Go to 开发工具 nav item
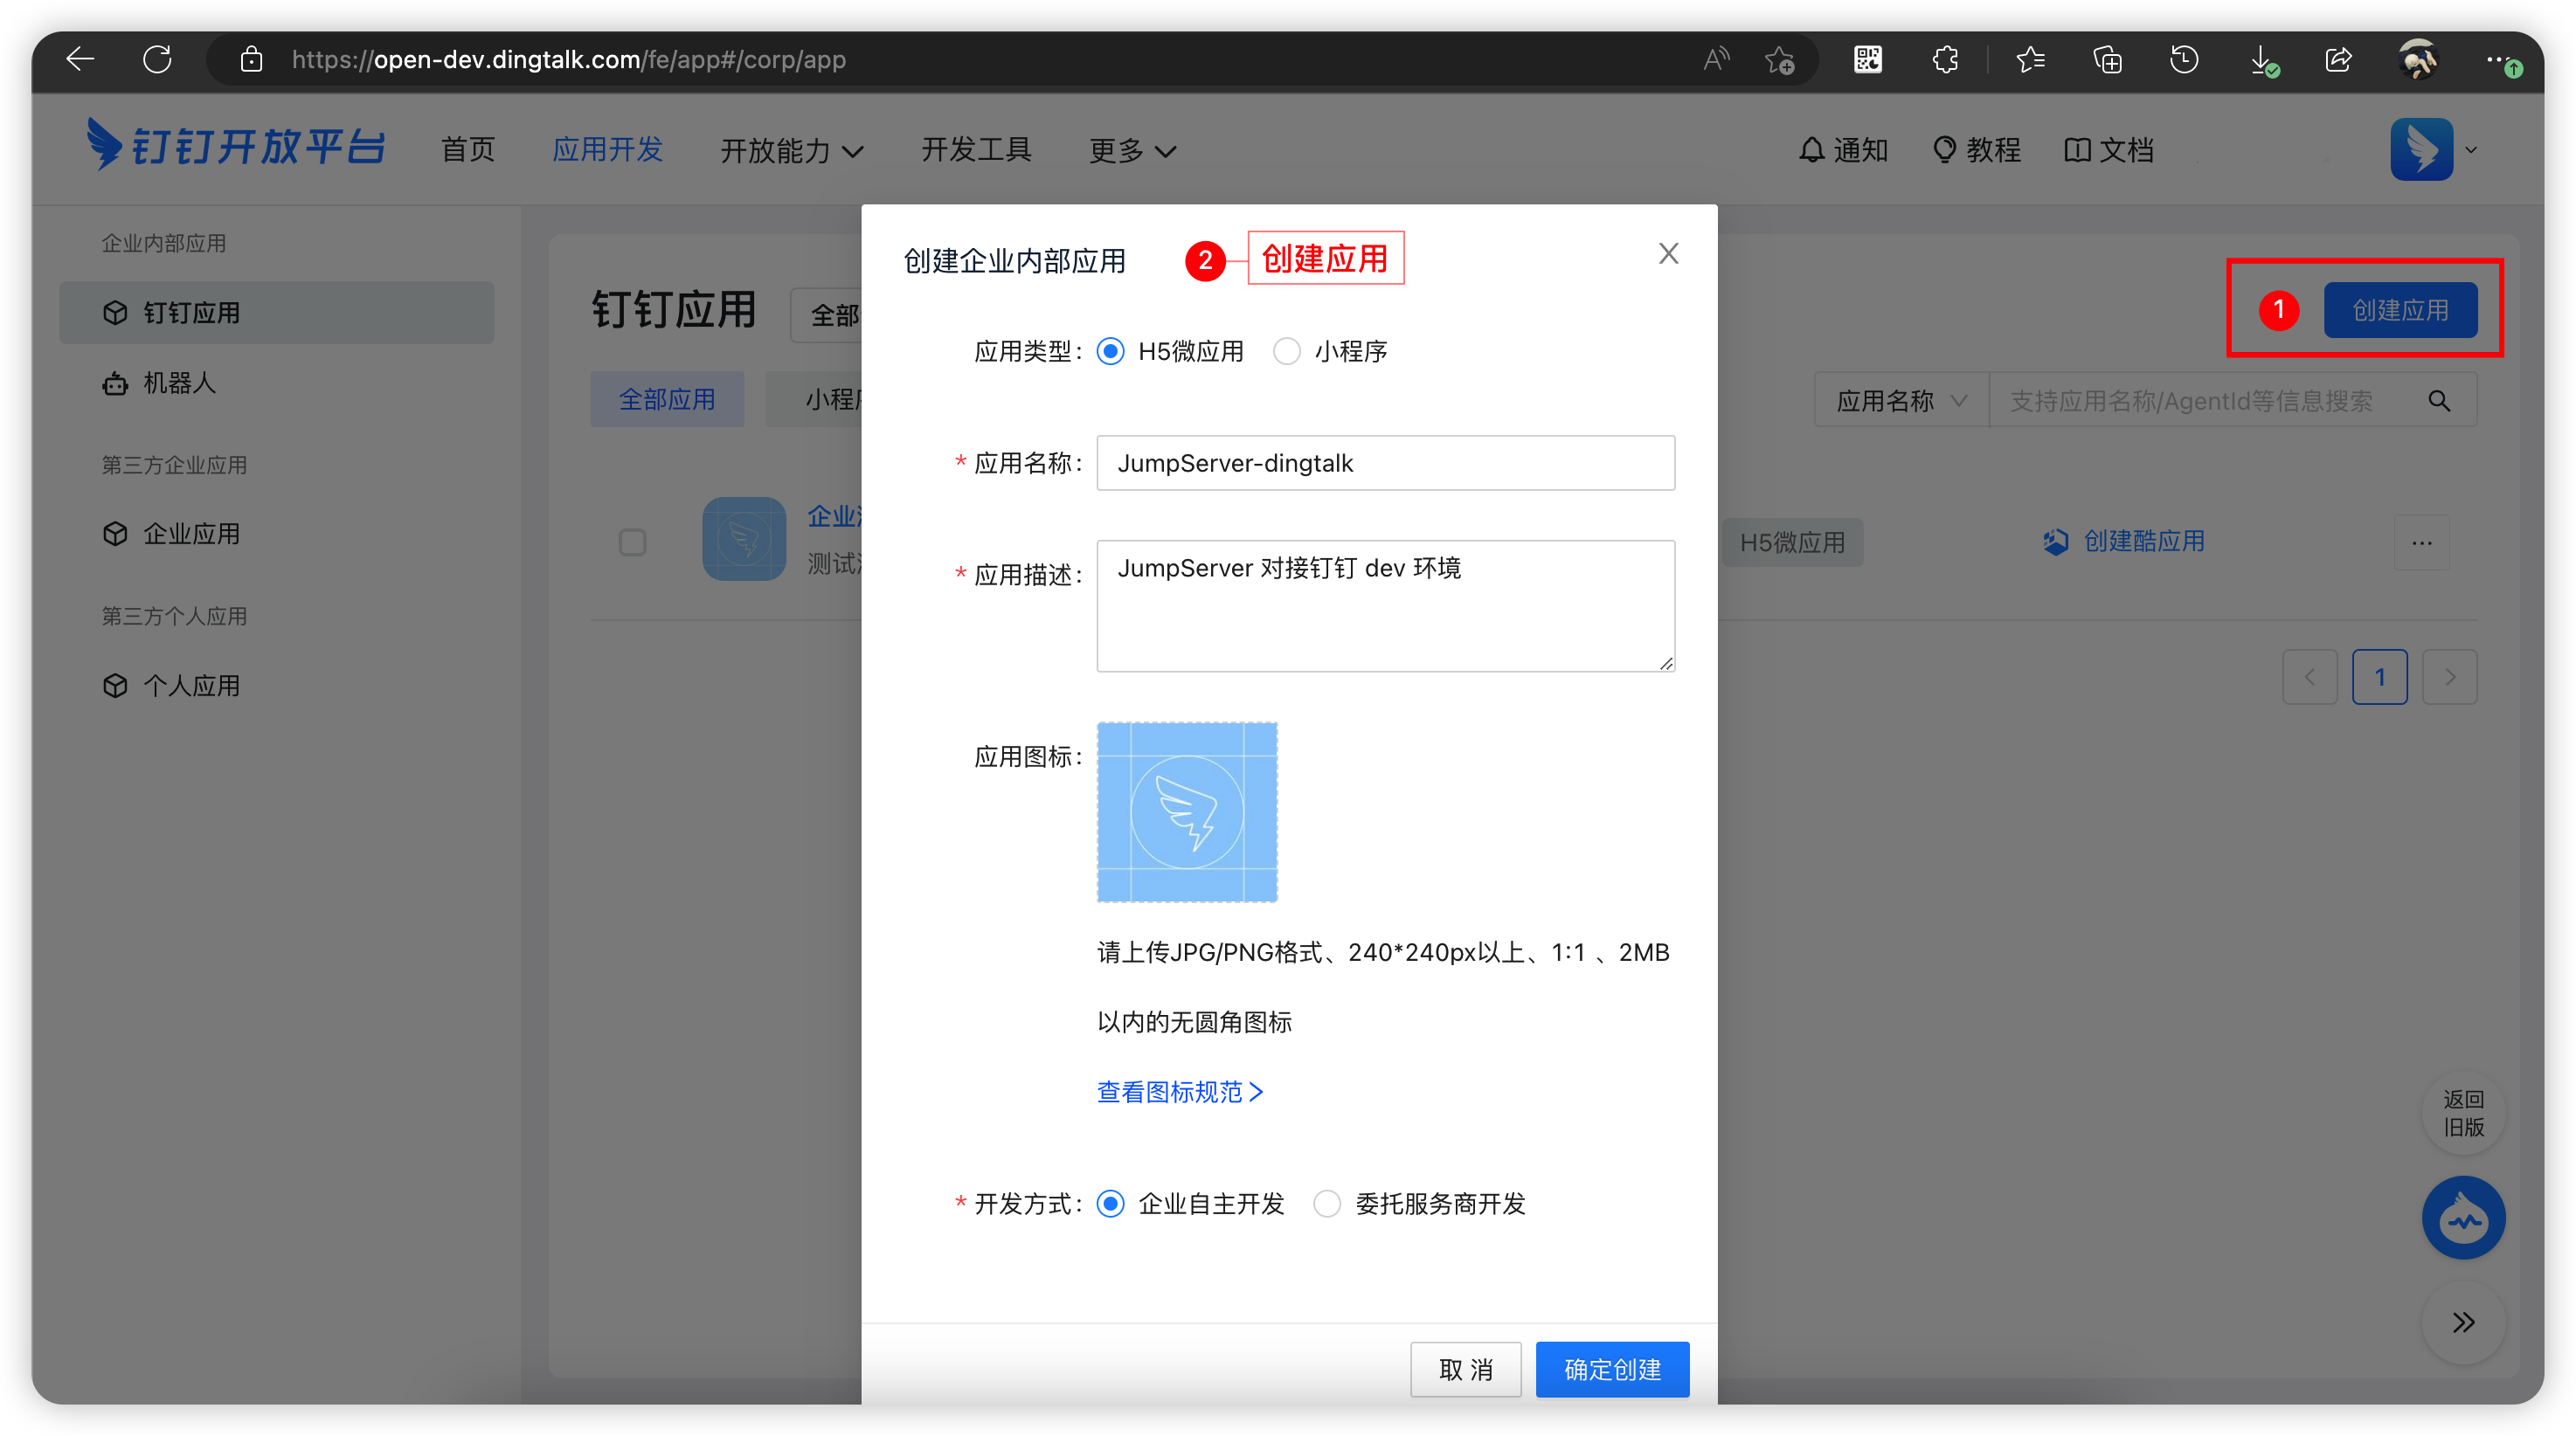Image resolution: width=2576 pixels, height=1436 pixels. coord(976,150)
